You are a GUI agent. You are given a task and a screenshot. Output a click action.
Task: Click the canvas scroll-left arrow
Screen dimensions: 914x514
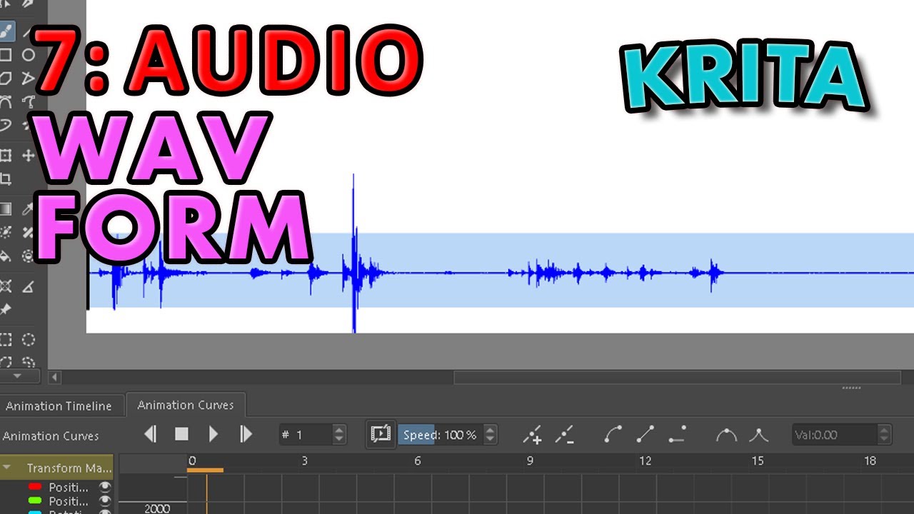tap(54, 376)
